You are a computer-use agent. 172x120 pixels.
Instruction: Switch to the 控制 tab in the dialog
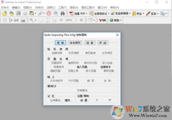click(61, 43)
